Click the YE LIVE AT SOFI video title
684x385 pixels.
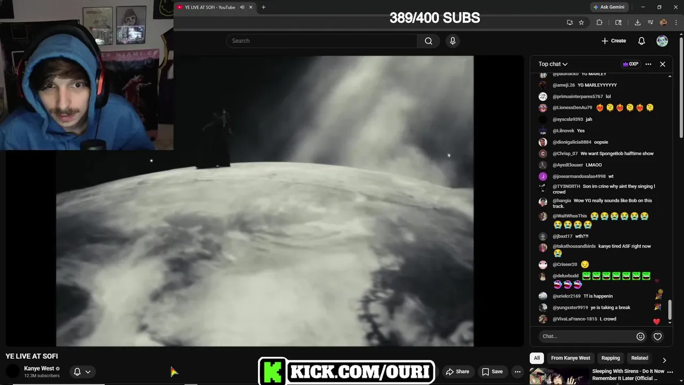click(x=32, y=356)
